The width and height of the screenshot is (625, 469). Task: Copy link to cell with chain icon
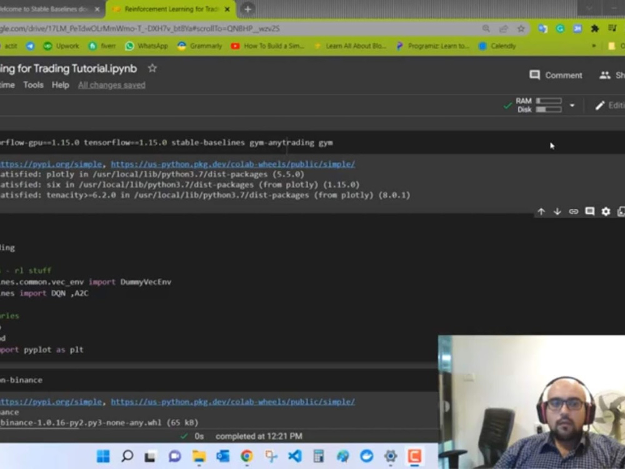pos(573,212)
